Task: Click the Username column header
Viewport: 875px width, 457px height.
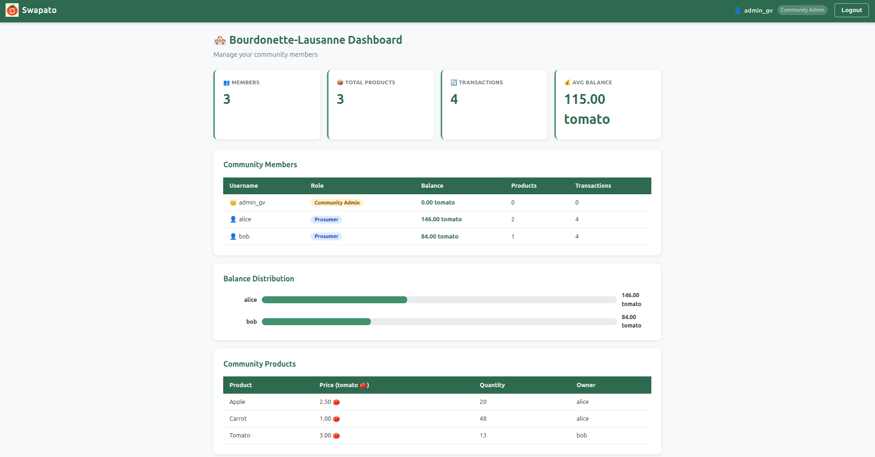Action: point(244,186)
